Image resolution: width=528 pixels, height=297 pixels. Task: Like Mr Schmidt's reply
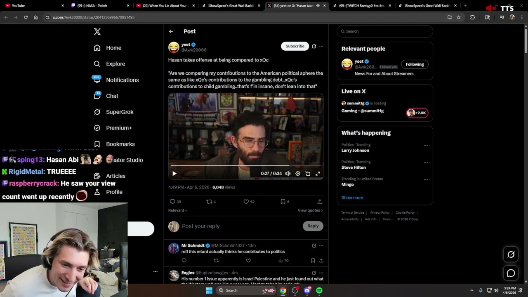coord(248,261)
